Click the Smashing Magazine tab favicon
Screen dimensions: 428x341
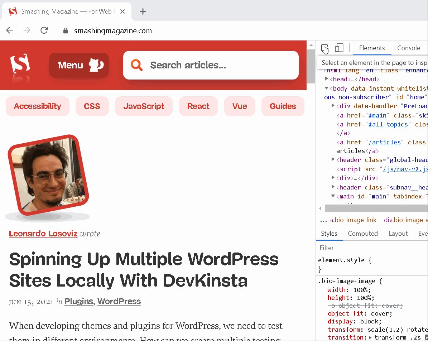click(x=13, y=11)
